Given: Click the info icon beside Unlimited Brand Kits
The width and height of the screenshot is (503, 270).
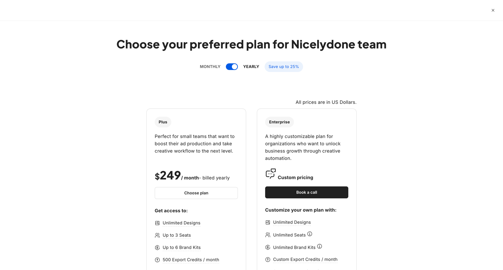Looking at the screenshot, I should pyautogui.click(x=319, y=246).
